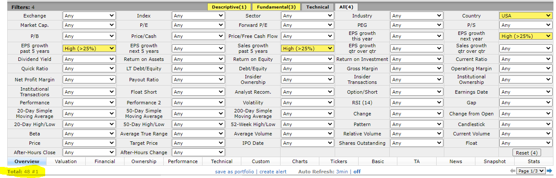Click the create alert link
Screen dimensions: 556x178
coord(273,172)
